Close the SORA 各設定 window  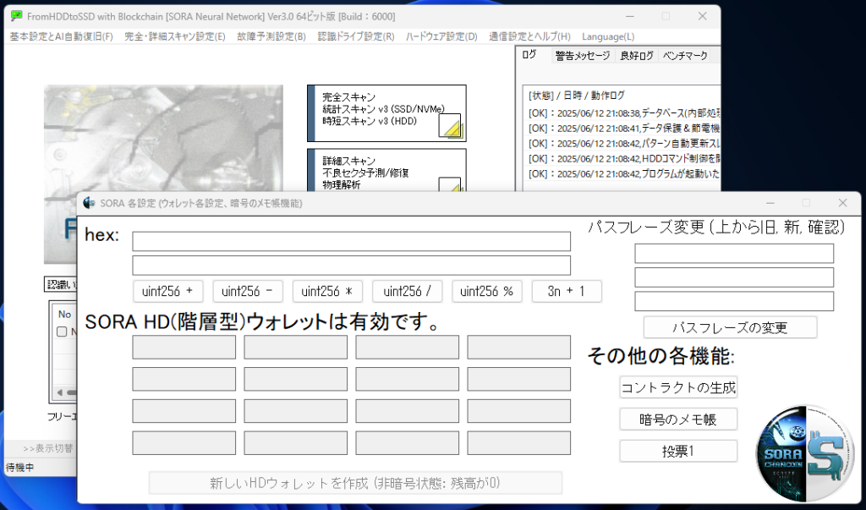pyautogui.click(x=842, y=203)
